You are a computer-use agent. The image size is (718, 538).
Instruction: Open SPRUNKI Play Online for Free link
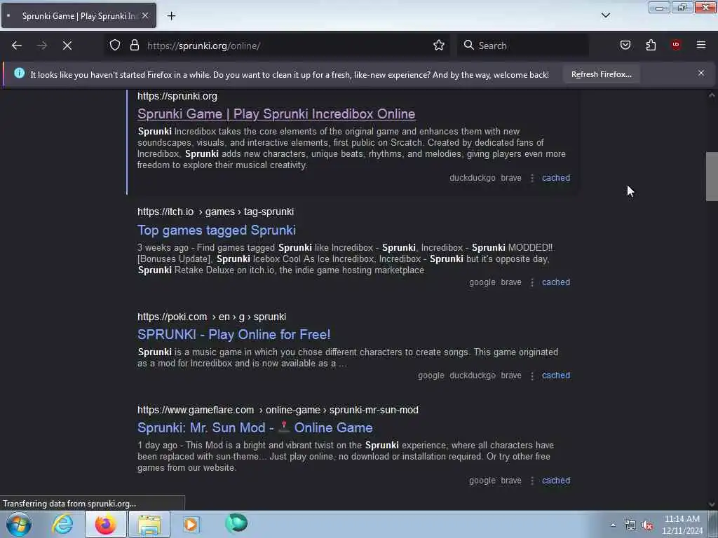234,334
